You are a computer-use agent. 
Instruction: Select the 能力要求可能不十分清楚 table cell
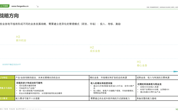pos(52,98)
